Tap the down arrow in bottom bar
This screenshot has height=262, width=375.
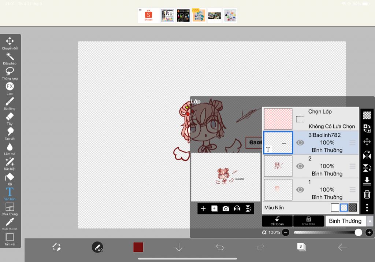[179, 247]
